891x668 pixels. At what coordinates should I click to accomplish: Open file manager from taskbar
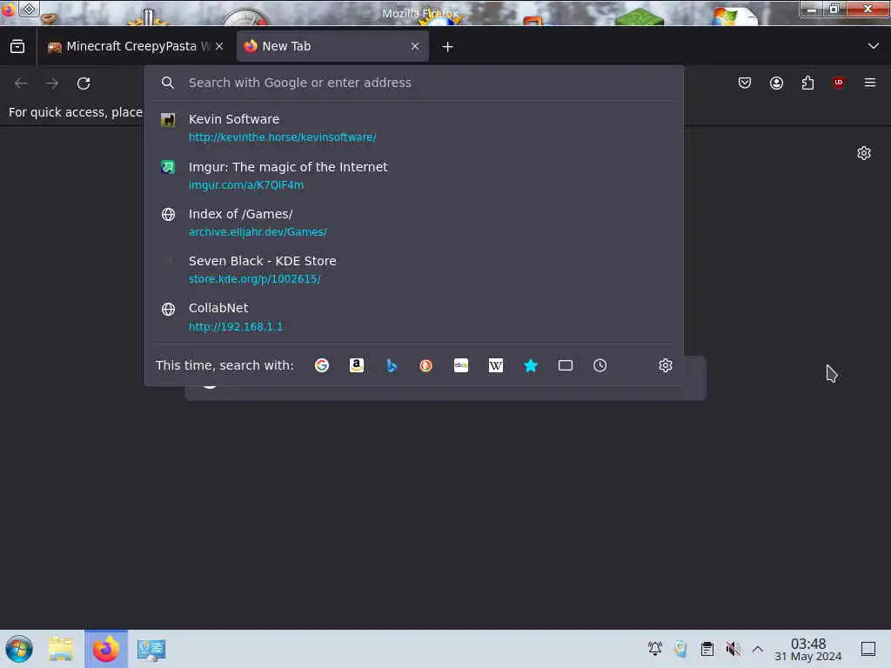(61, 649)
